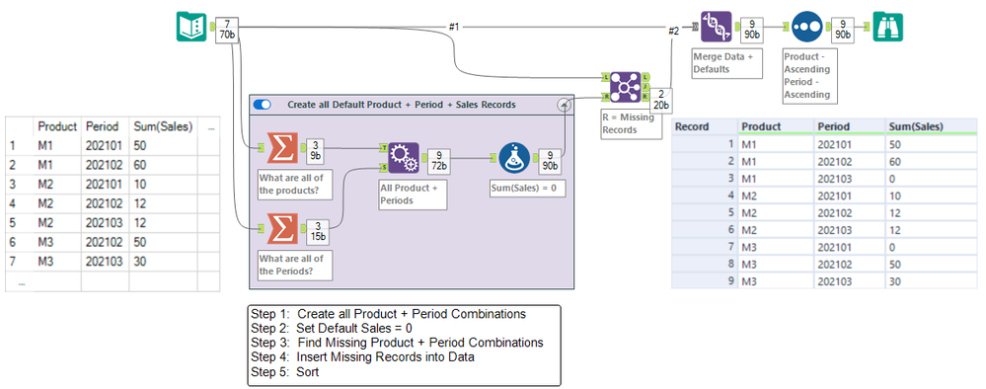Select the Text Input tool icon

click(x=190, y=28)
